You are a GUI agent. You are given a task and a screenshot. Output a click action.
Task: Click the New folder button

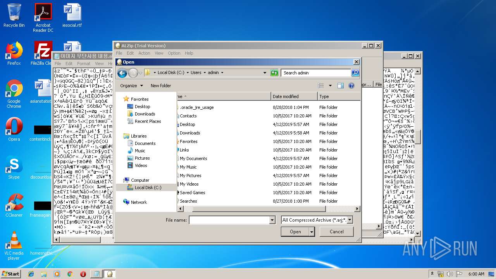click(161, 86)
